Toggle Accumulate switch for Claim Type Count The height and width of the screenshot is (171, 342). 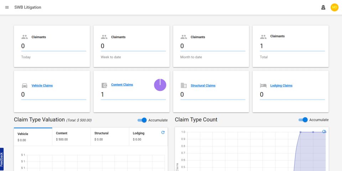pos(303,120)
